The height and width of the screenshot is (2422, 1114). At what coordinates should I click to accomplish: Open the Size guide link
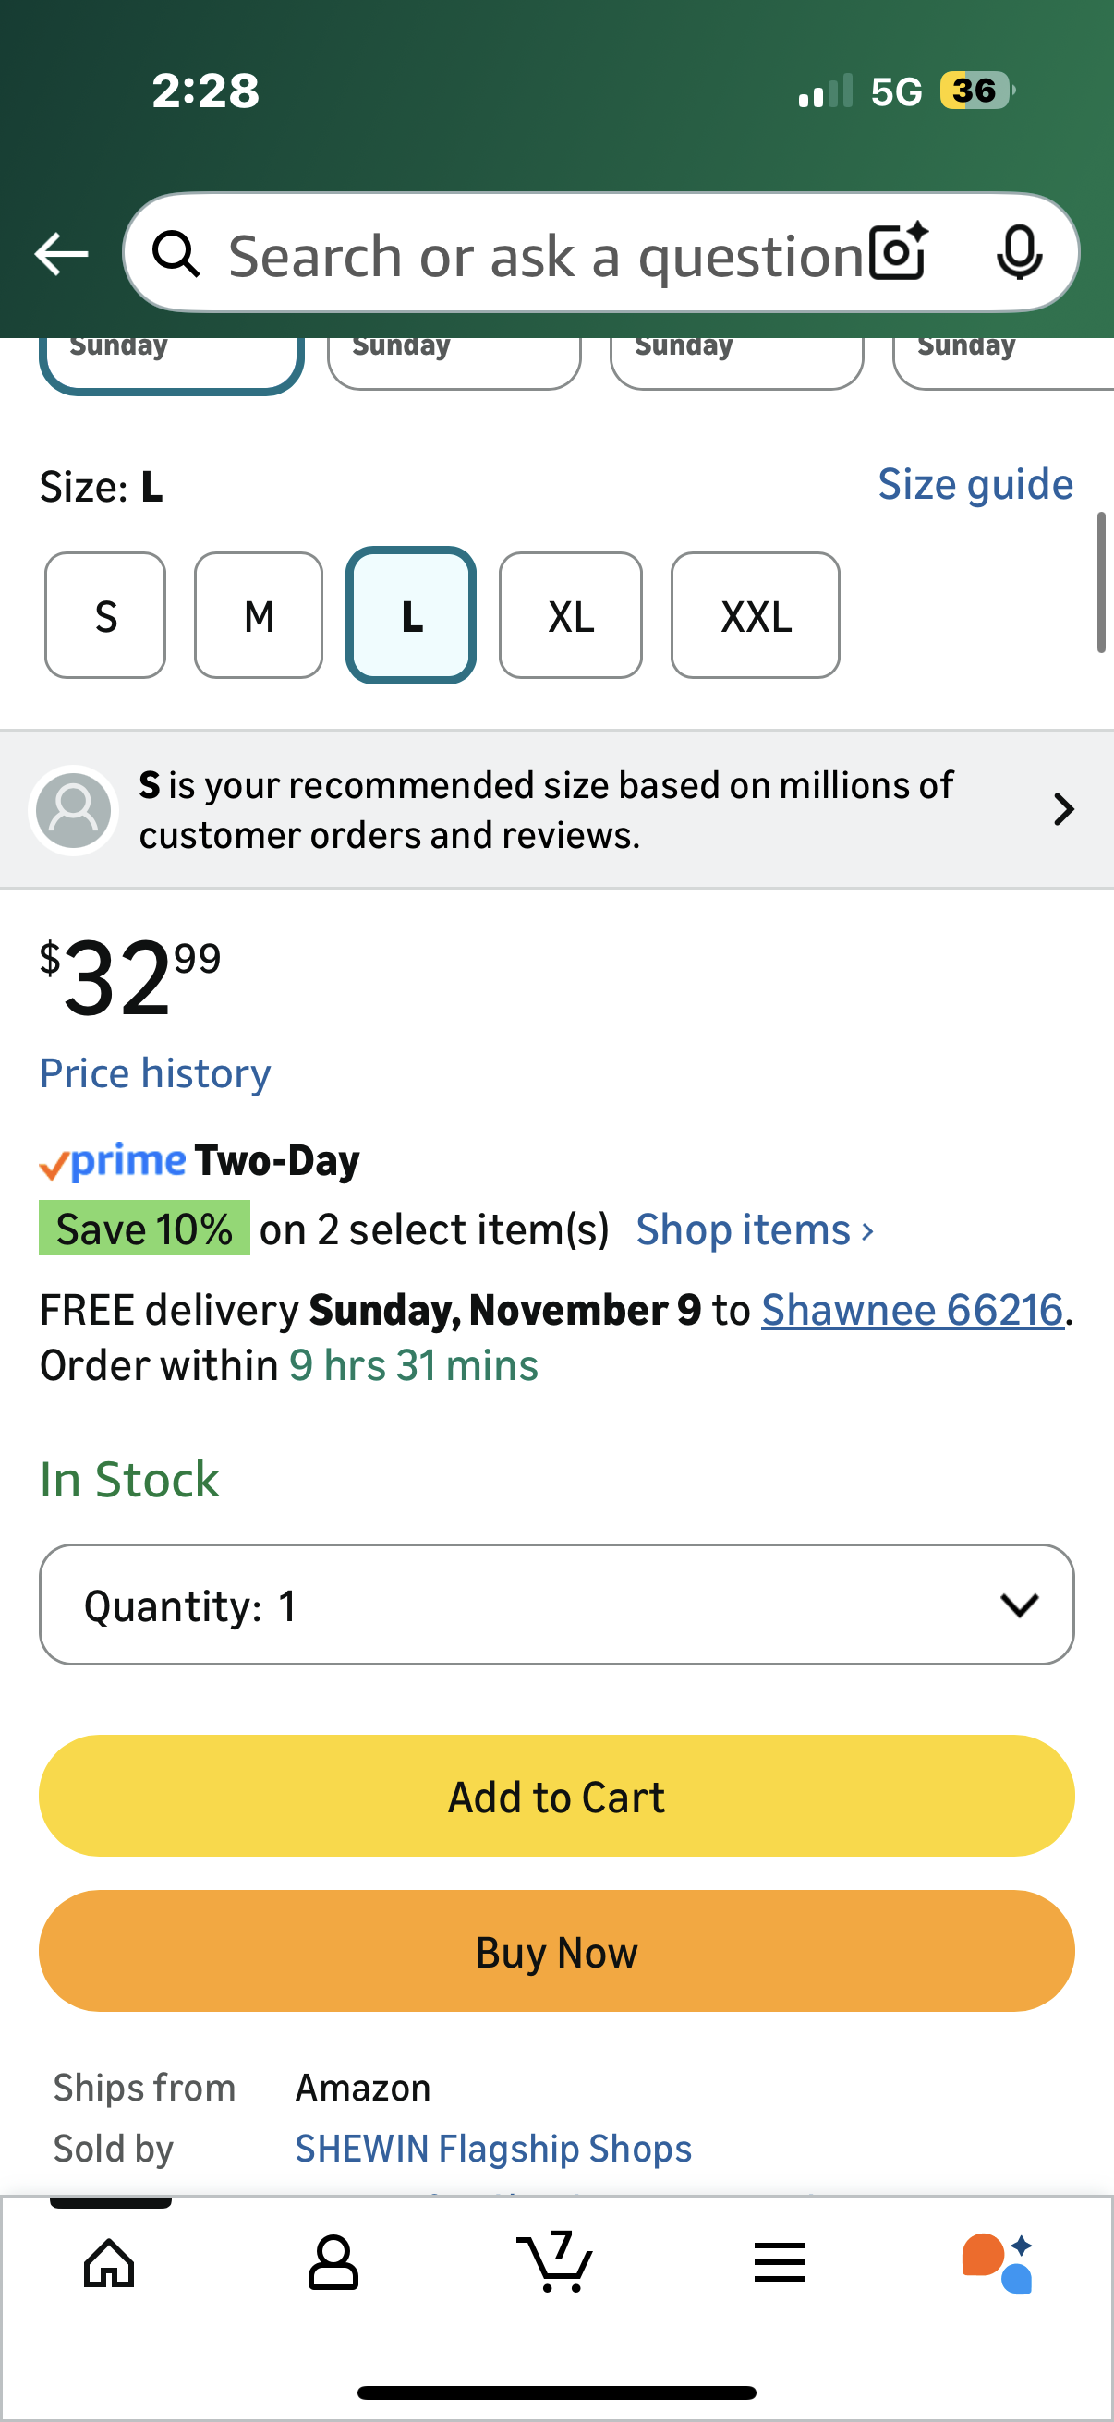click(x=975, y=484)
